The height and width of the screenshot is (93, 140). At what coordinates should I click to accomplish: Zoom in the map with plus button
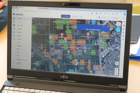click(x=116, y=69)
